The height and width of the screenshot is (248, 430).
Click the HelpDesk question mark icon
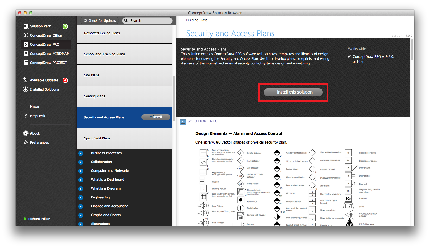coord(26,116)
